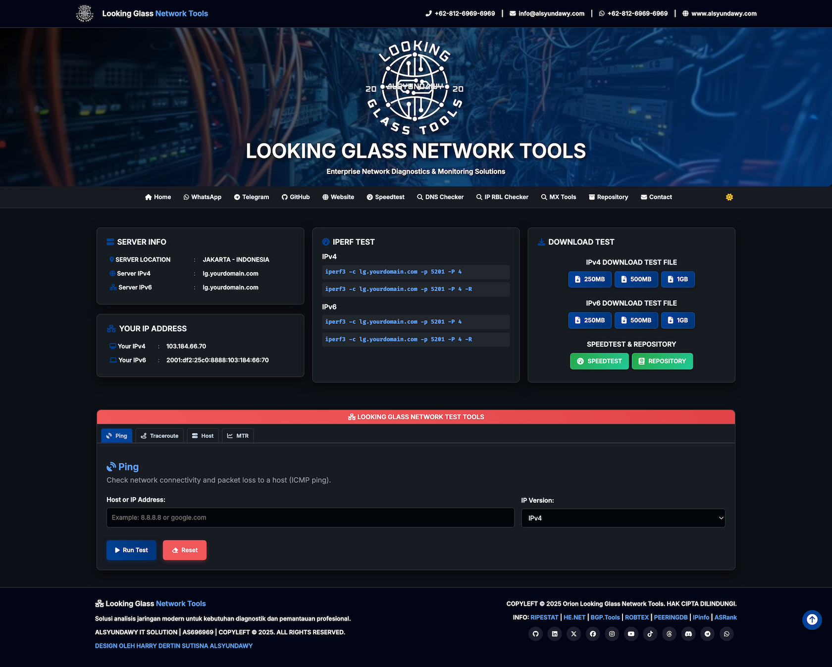The height and width of the screenshot is (667, 832).
Task: Select the MTR tab
Action: click(x=238, y=436)
